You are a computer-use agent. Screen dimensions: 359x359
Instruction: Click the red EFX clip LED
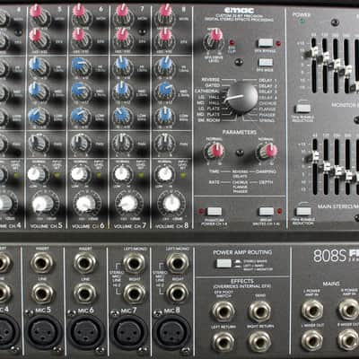pos(232,42)
